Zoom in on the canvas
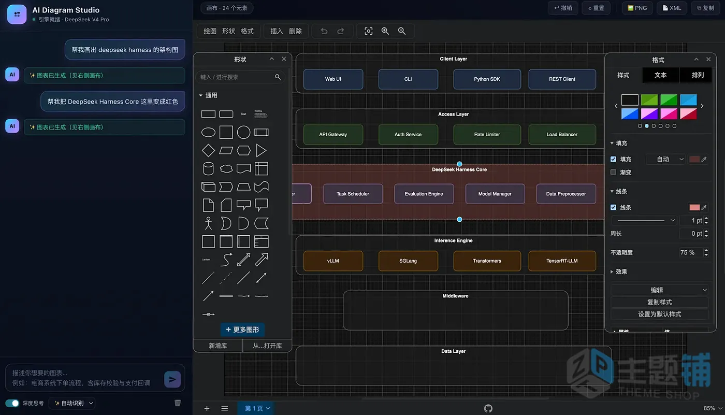 [x=385, y=31]
